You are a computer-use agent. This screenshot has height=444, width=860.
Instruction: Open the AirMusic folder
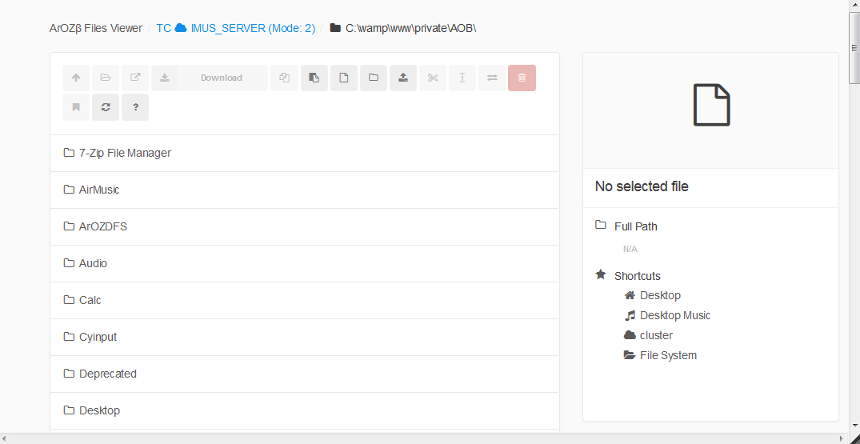click(x=99, y=190)
